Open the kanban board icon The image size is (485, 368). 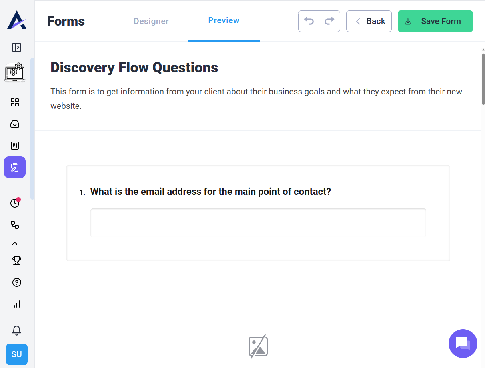pyautogui.click(x=15, y=145)
